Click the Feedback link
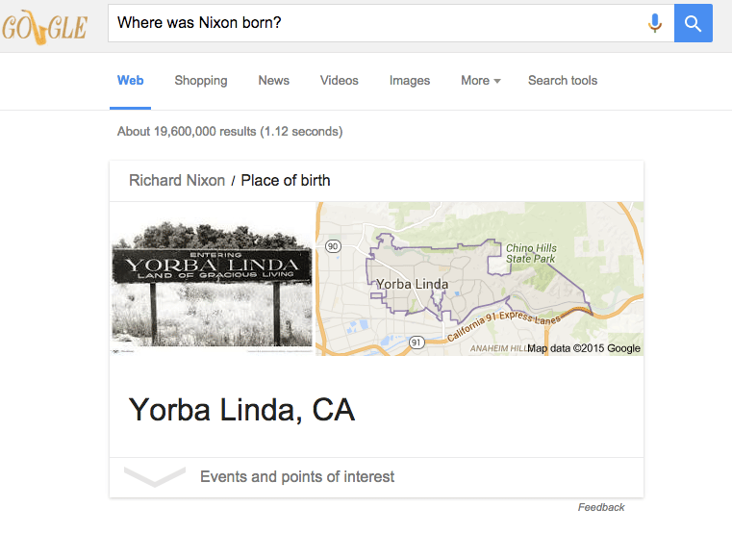732x533 pixels. click(601, 507)
